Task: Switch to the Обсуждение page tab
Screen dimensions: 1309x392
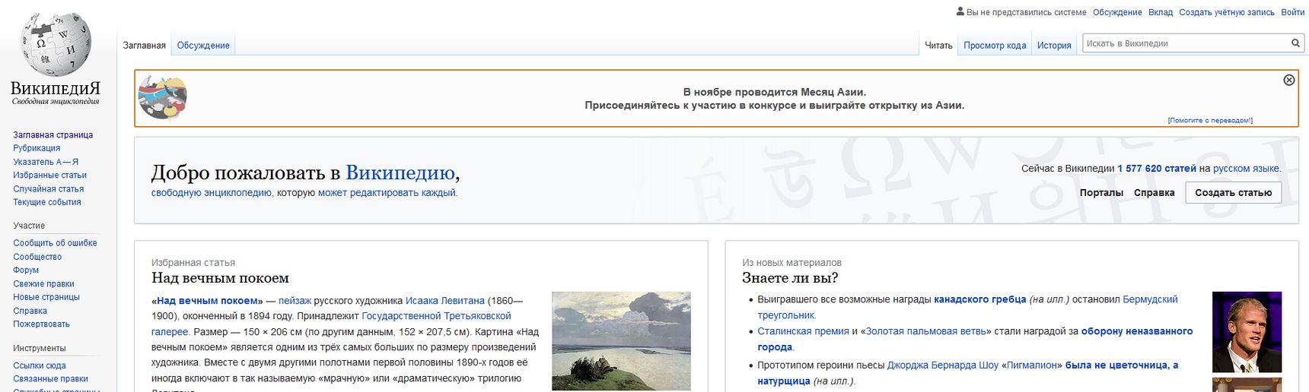Action: click(203, 46)
